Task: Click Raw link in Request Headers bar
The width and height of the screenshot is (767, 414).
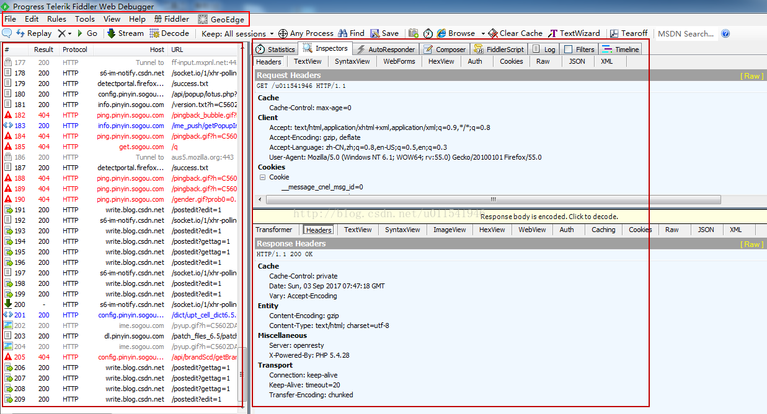Action: pyautogui.click(x=752, y=76)
